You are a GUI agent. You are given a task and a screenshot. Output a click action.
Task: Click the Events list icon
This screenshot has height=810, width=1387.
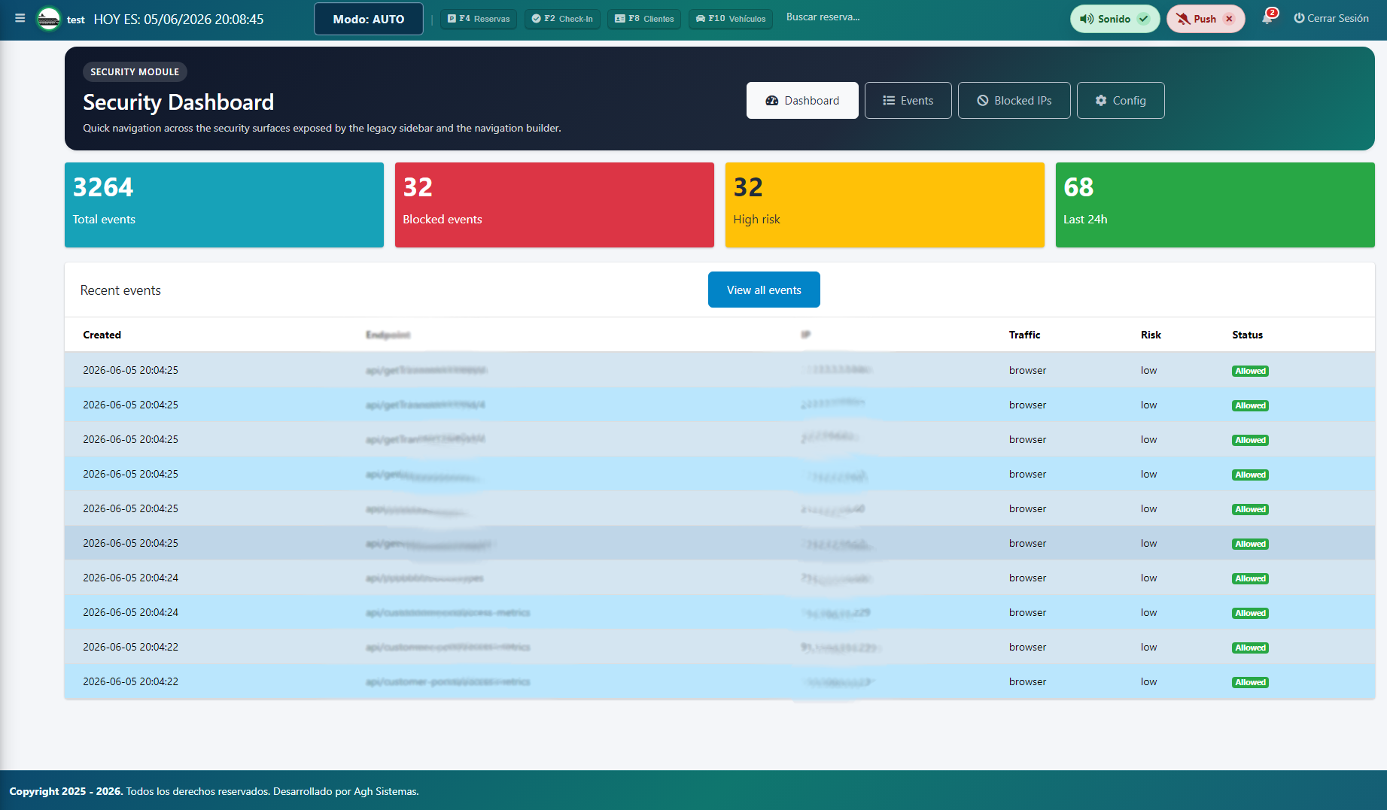pyautogui.click(x=889, y=101)
